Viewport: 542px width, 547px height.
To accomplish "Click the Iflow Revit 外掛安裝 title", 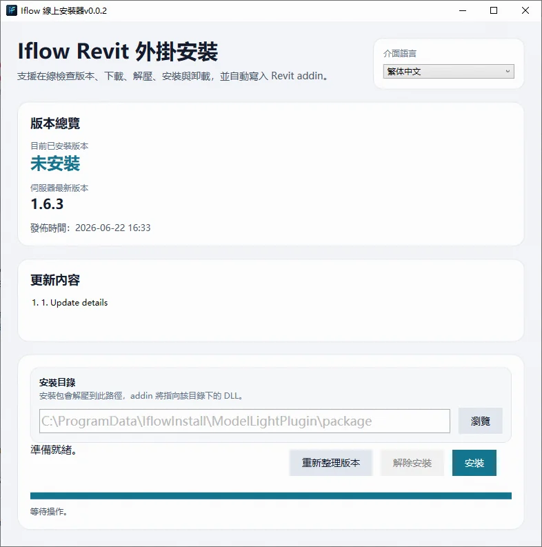I will coord(118,51).
